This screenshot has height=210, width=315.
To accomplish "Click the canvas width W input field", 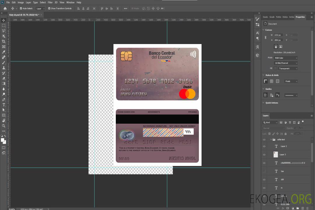I will tap(278, 35).
